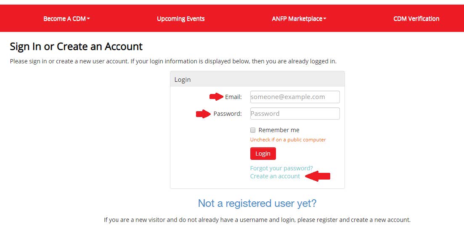464x232 pixels.
Task: Enable the Remember me checkbox
Action: point(253,130)
